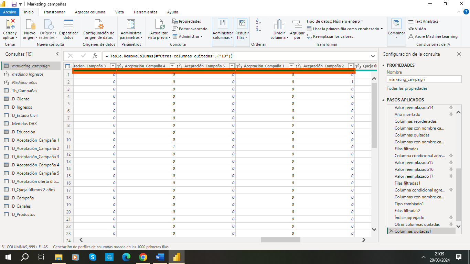Screen dimensions: 470x264
Task: Switch to Agregar columna tab
Action: point(90,12)
